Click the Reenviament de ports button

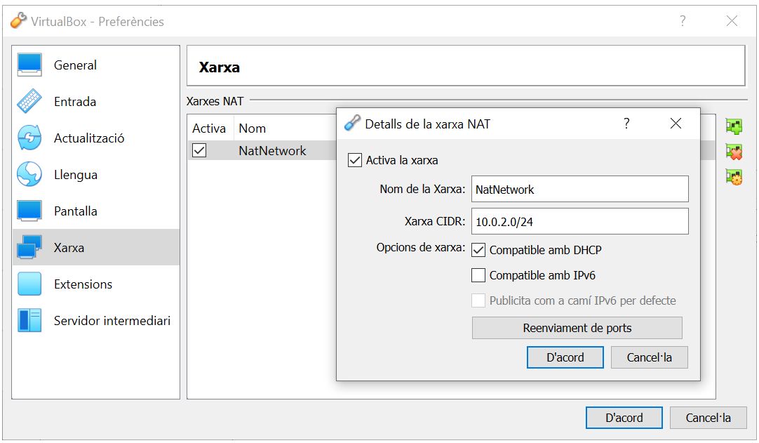[577, 328]
